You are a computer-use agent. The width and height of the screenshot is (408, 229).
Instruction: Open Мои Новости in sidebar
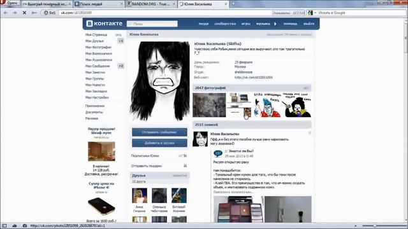tap(95, 85)
